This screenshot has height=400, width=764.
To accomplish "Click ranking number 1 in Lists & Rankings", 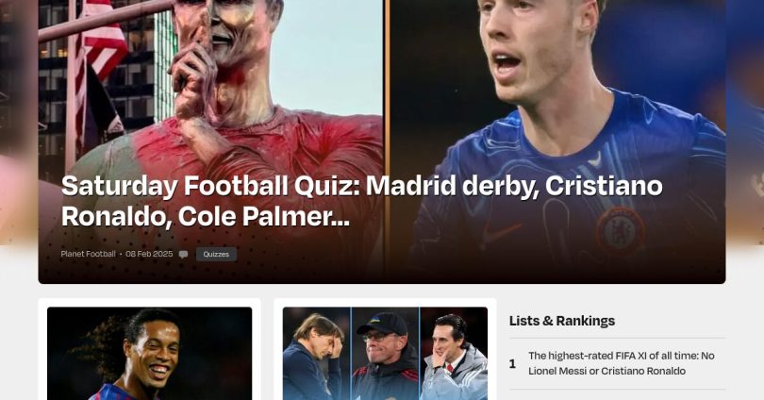I will (x=512, y=364).
